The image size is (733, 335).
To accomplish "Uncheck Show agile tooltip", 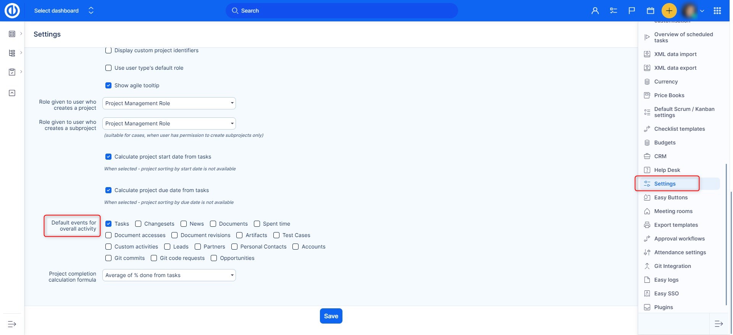I will click(x=108, y=85).
